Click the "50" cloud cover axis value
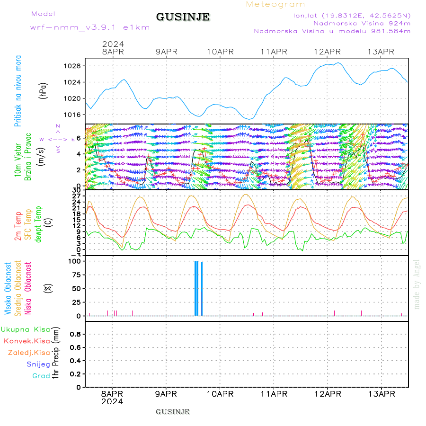The height and width of the screenshot is (426, 426). click(x=77, y=289)
